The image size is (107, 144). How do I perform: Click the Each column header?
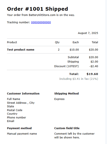click(x=76, y=42)
